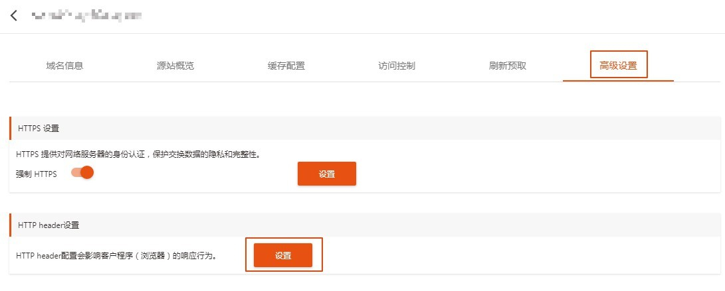Go to the 访问控制 tab
The image size is (725, 291).
click(397, 66)
